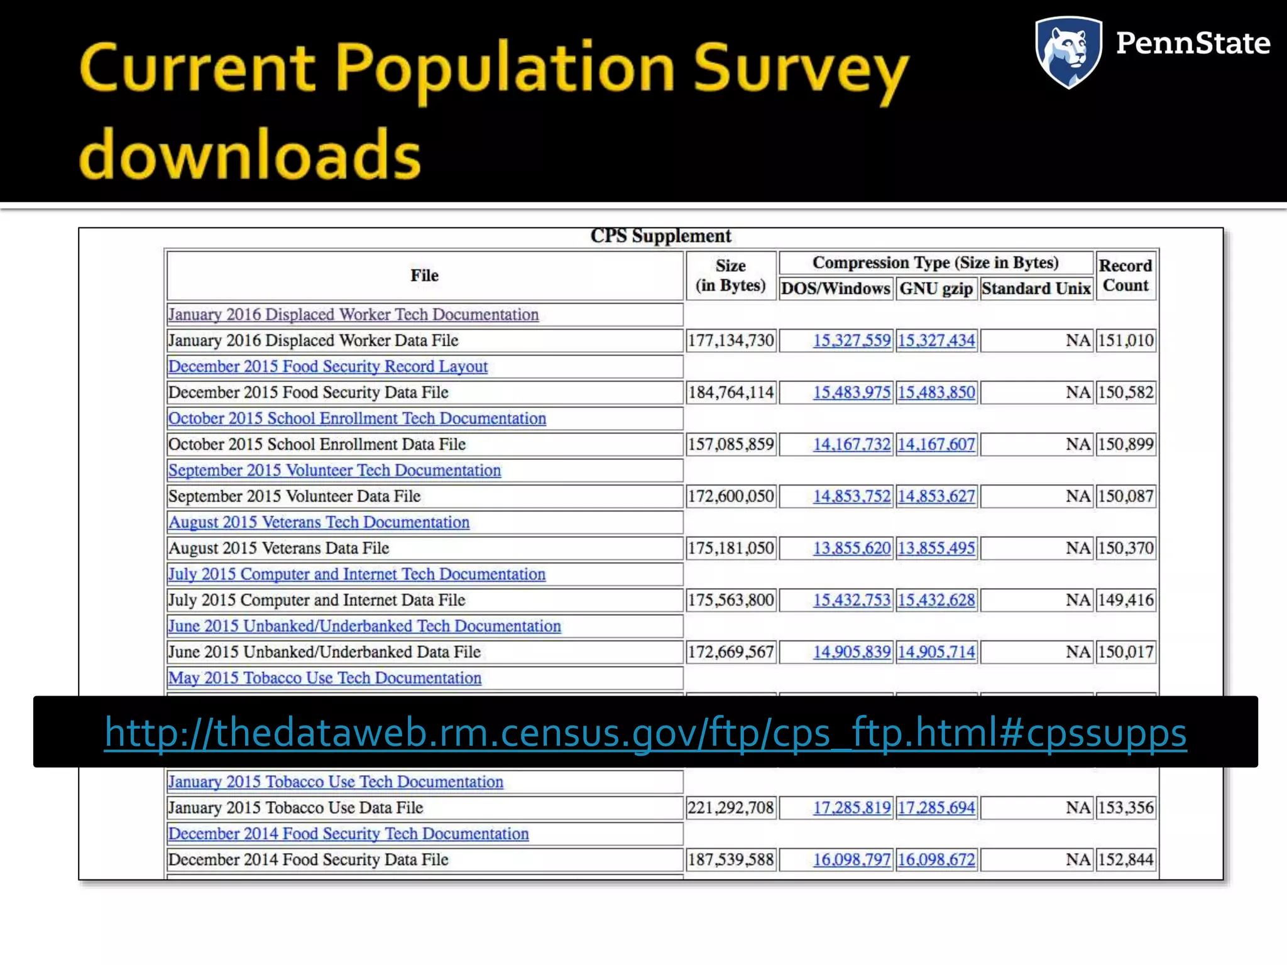
Task: Open January 2015 Tobacco Use Tech Documentation
Action: pos(336,782)
